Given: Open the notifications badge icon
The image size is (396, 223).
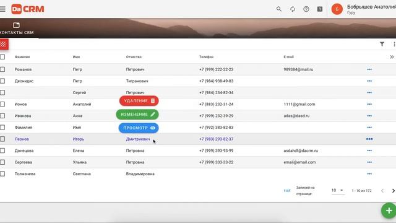Looking at the screenshot, I should point(320,9).
